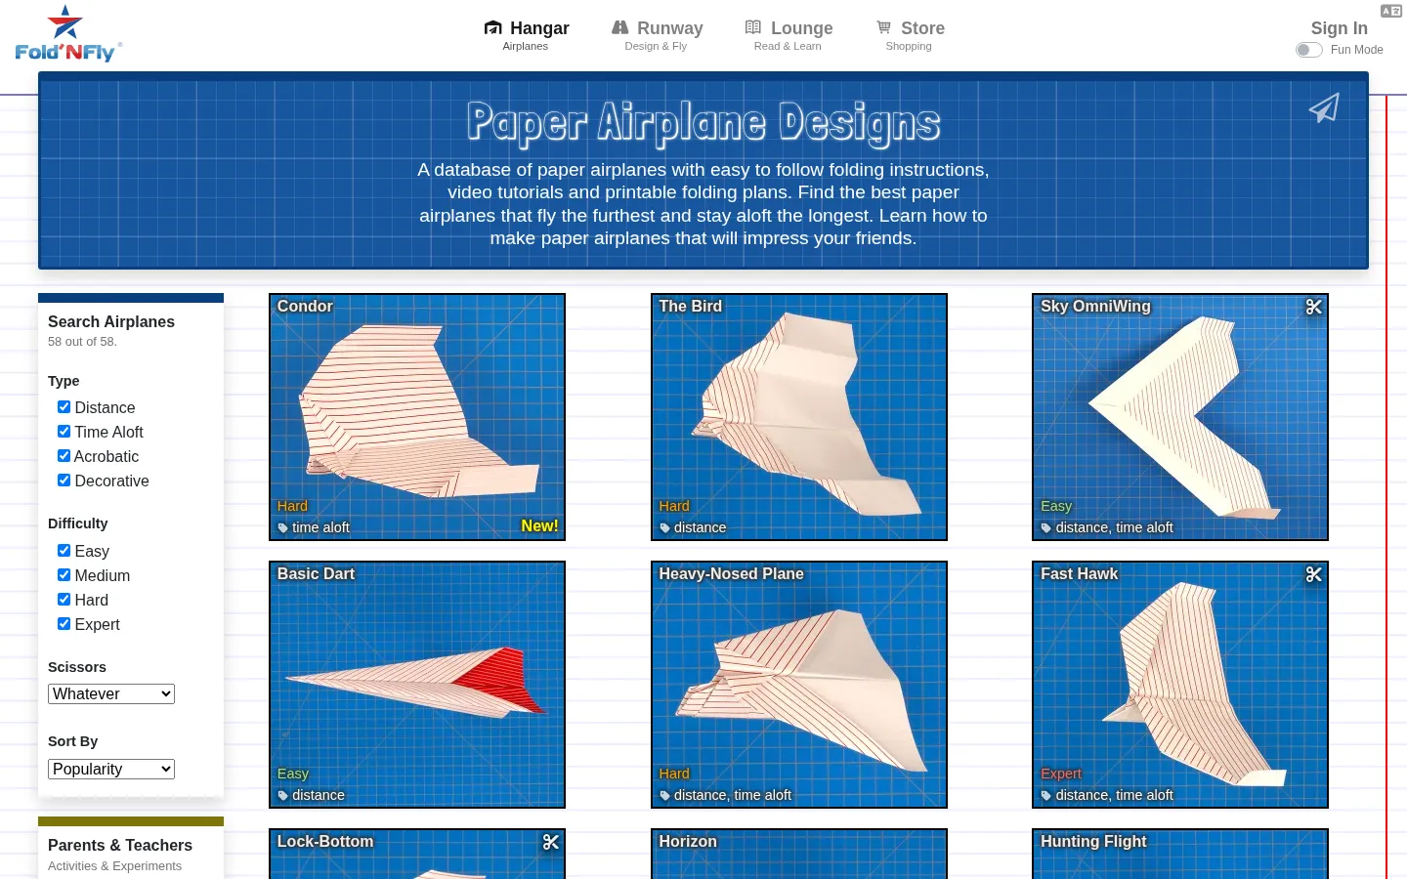Click the tag icon on Sky OmniWing card
Image resolution: width=1407 pixels, height=879 pixels.
coord(1046,528)
